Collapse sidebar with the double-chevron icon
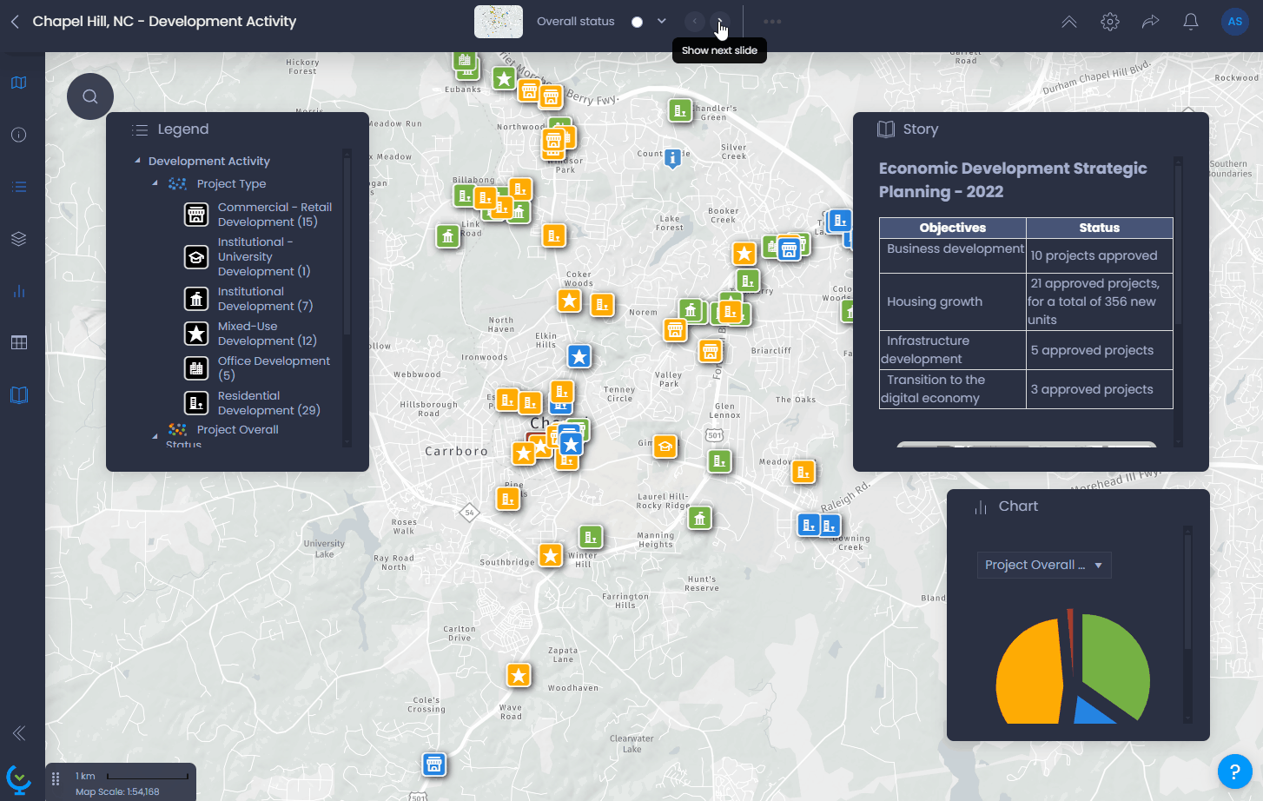The width and height of the screenshot is (1263, 801). (19, 733)
